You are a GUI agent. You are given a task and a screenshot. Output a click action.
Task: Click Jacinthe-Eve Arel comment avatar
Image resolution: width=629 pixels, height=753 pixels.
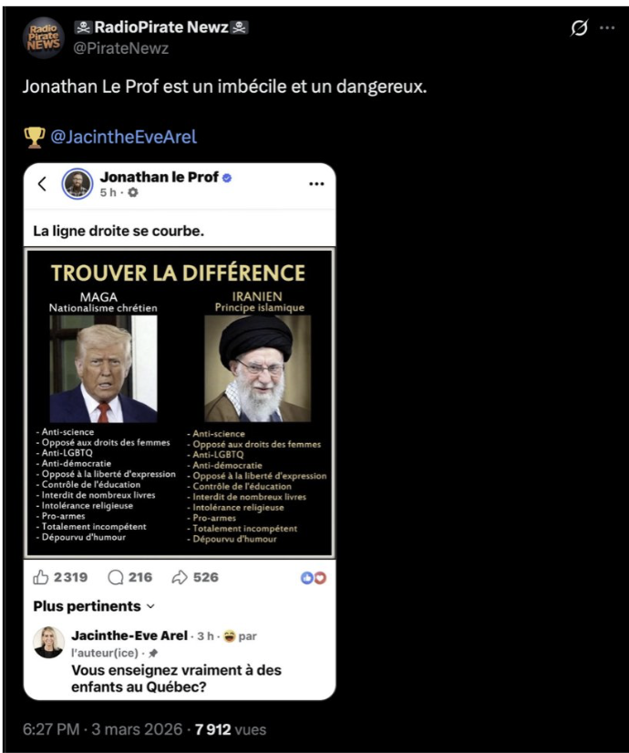(x=49, y=642)
